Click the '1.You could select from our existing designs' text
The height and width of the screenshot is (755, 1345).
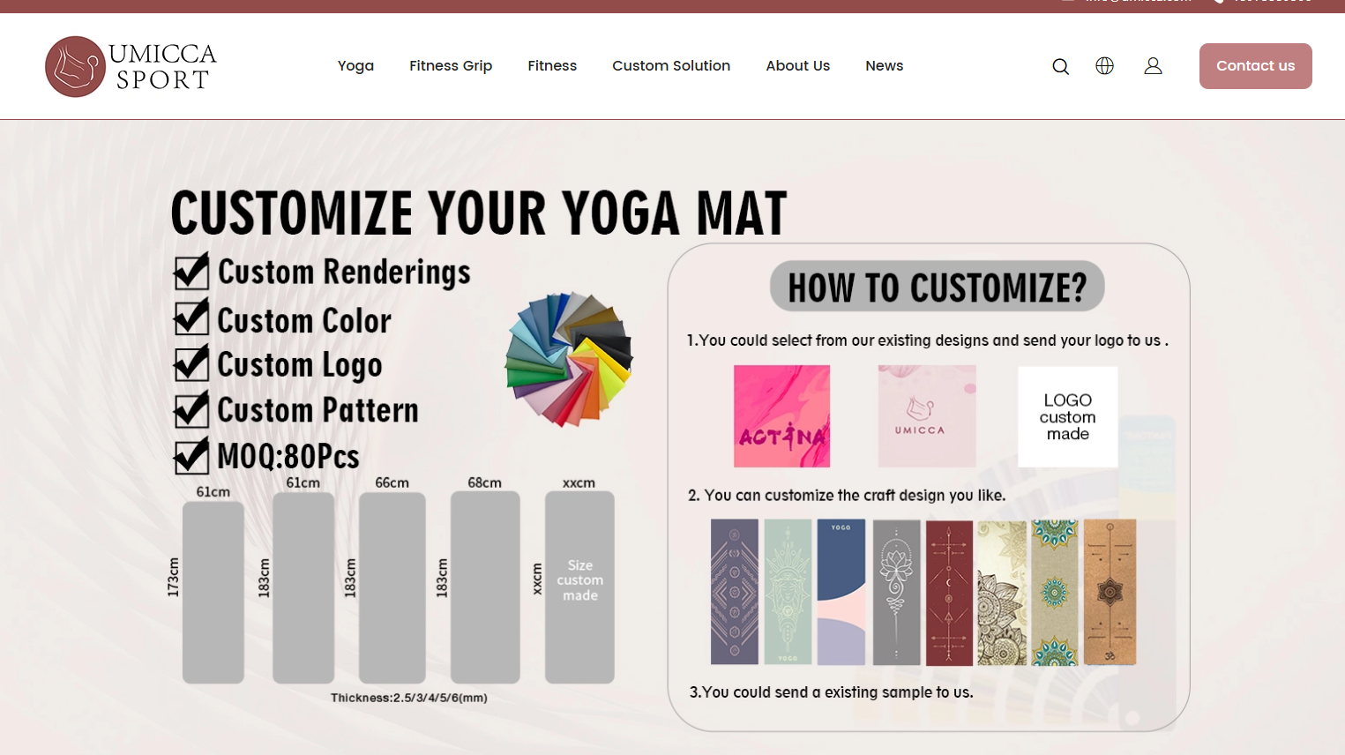928,340
